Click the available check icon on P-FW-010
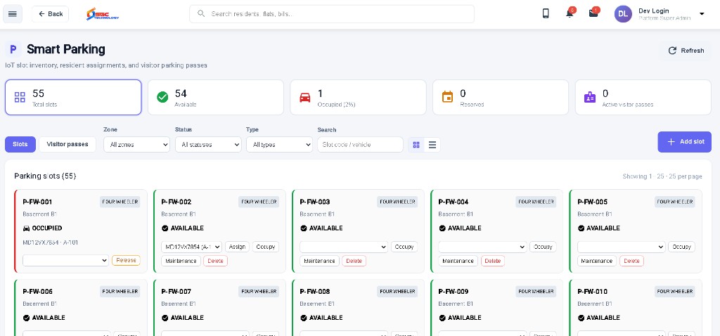Image resolution: width=720 pixels, height=336 pixels. 581,318
